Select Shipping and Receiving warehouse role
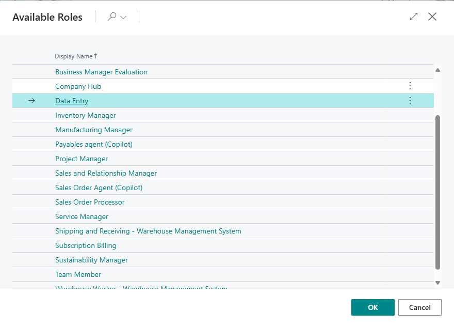This screenshot has width=454, height=327. click(148, 231)
